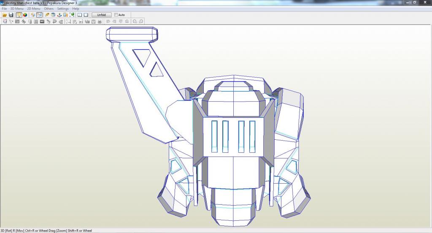Toggle the highlighted icon left of the pencil
432x233 pixels.
point(39,15)
